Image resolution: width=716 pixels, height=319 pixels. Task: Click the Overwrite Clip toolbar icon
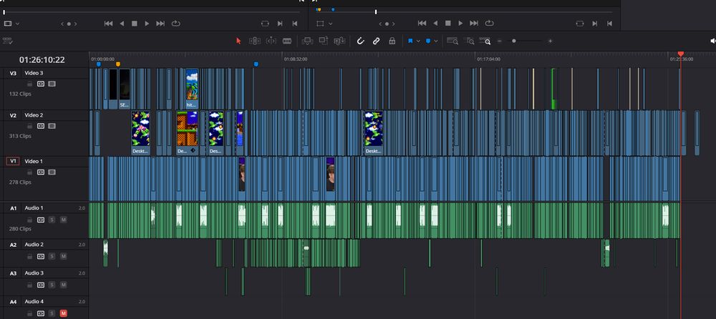[324, 41]
